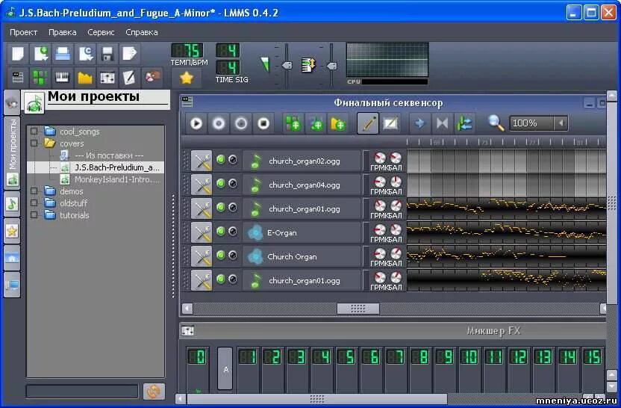
Task: Click the record button next to play
Action: [219, 124]
